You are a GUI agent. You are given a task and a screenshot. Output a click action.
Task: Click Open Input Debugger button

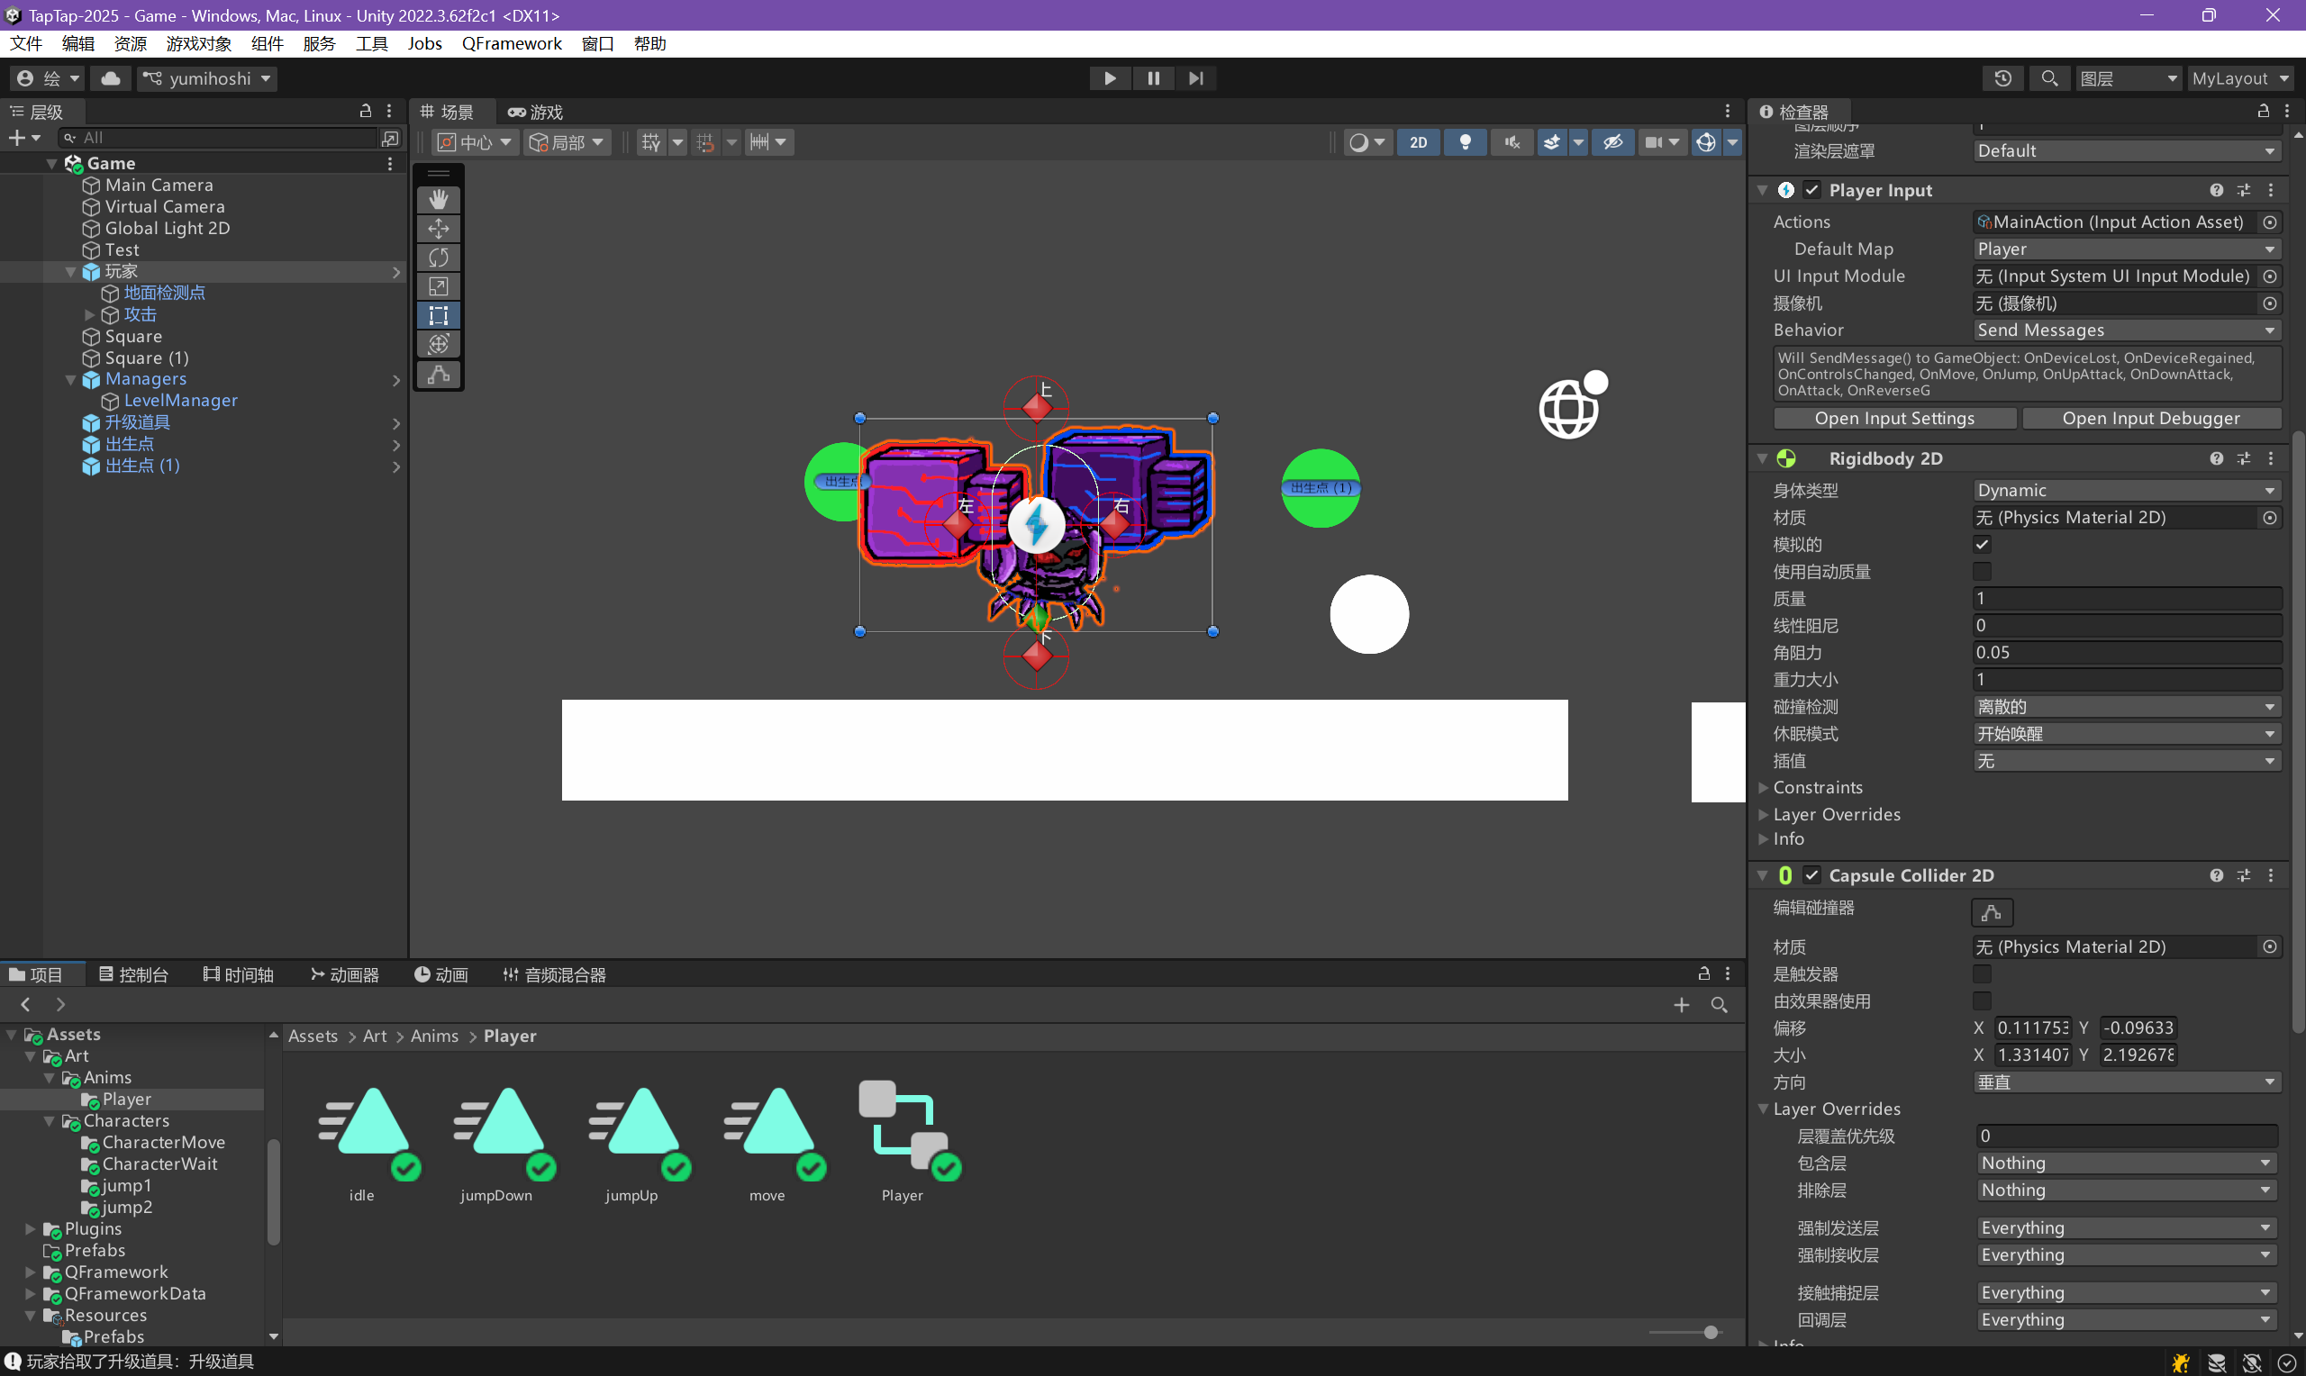tap(2150, 418)
